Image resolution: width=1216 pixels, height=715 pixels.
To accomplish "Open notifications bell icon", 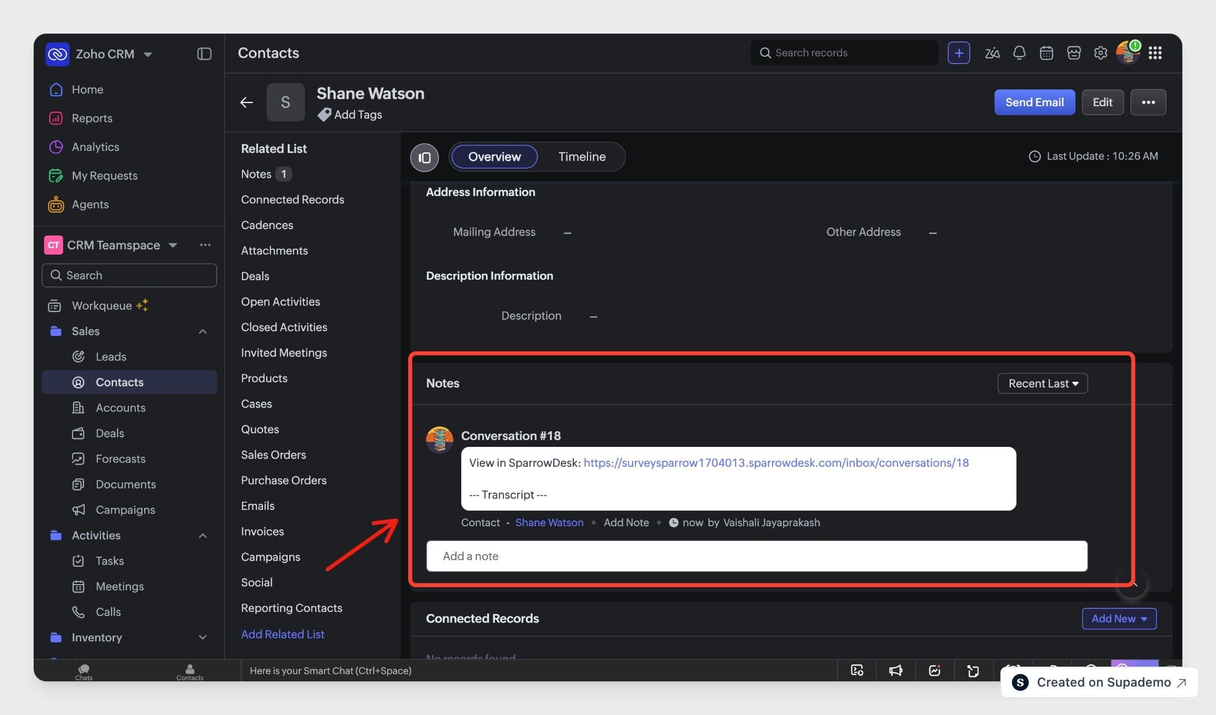I will click(x=1019, y=53).
